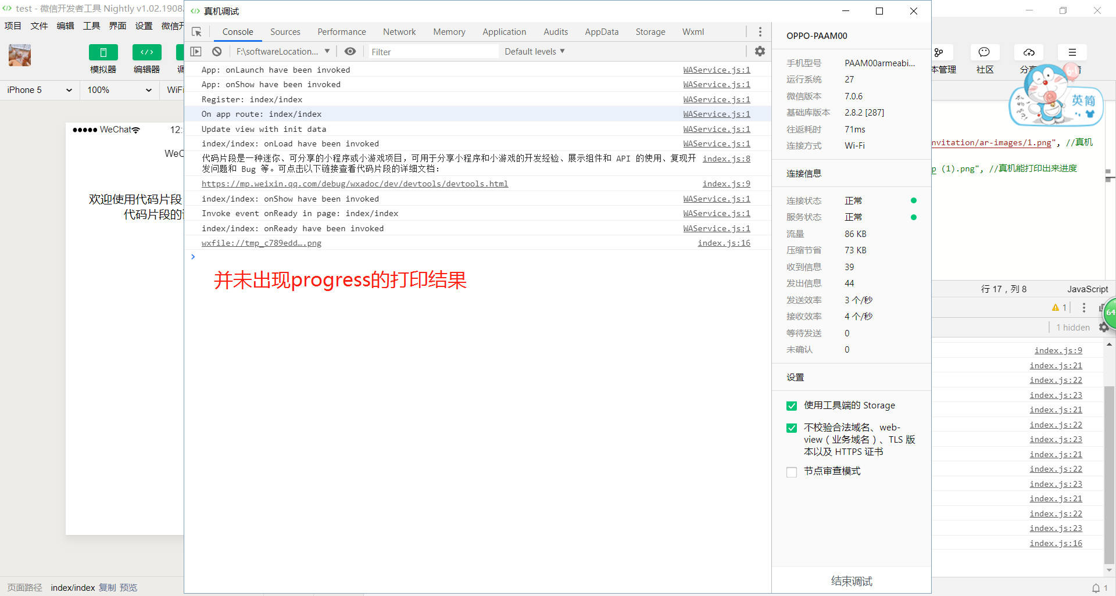The width and height of the screenshot is (1116, 596).
Task: Check the 节点审查模式 checkbox
Action: point(792,472)
